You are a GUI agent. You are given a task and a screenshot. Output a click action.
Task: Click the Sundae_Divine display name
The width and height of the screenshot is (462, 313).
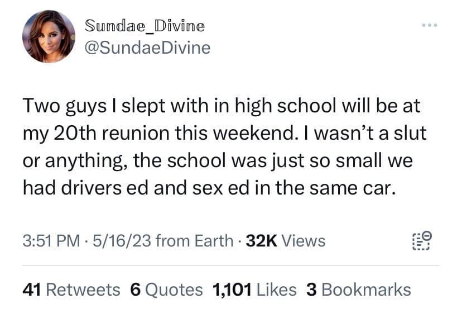pyautogui.click(x=145, y=25)
